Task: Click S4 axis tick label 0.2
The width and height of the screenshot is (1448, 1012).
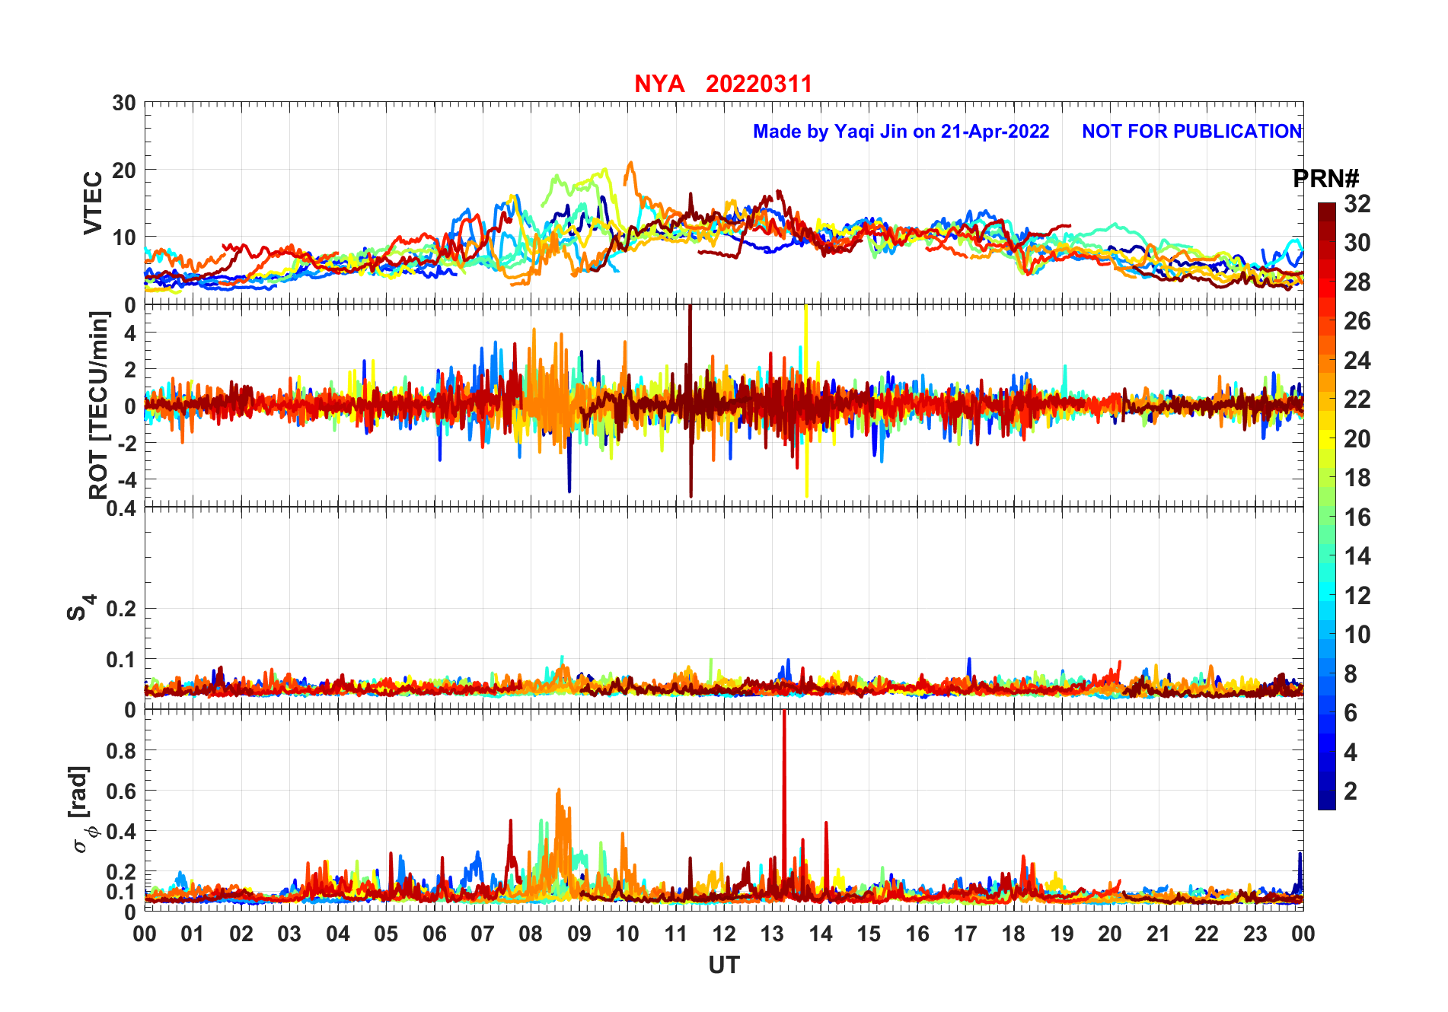Action: point(120,609)
